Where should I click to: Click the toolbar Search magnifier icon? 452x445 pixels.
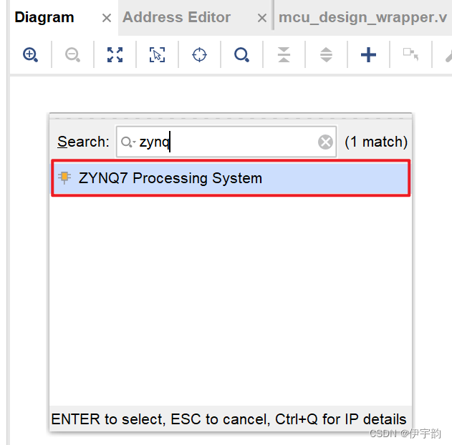241,54
